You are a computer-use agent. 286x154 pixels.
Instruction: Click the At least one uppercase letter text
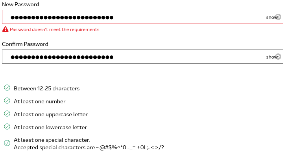51,114
